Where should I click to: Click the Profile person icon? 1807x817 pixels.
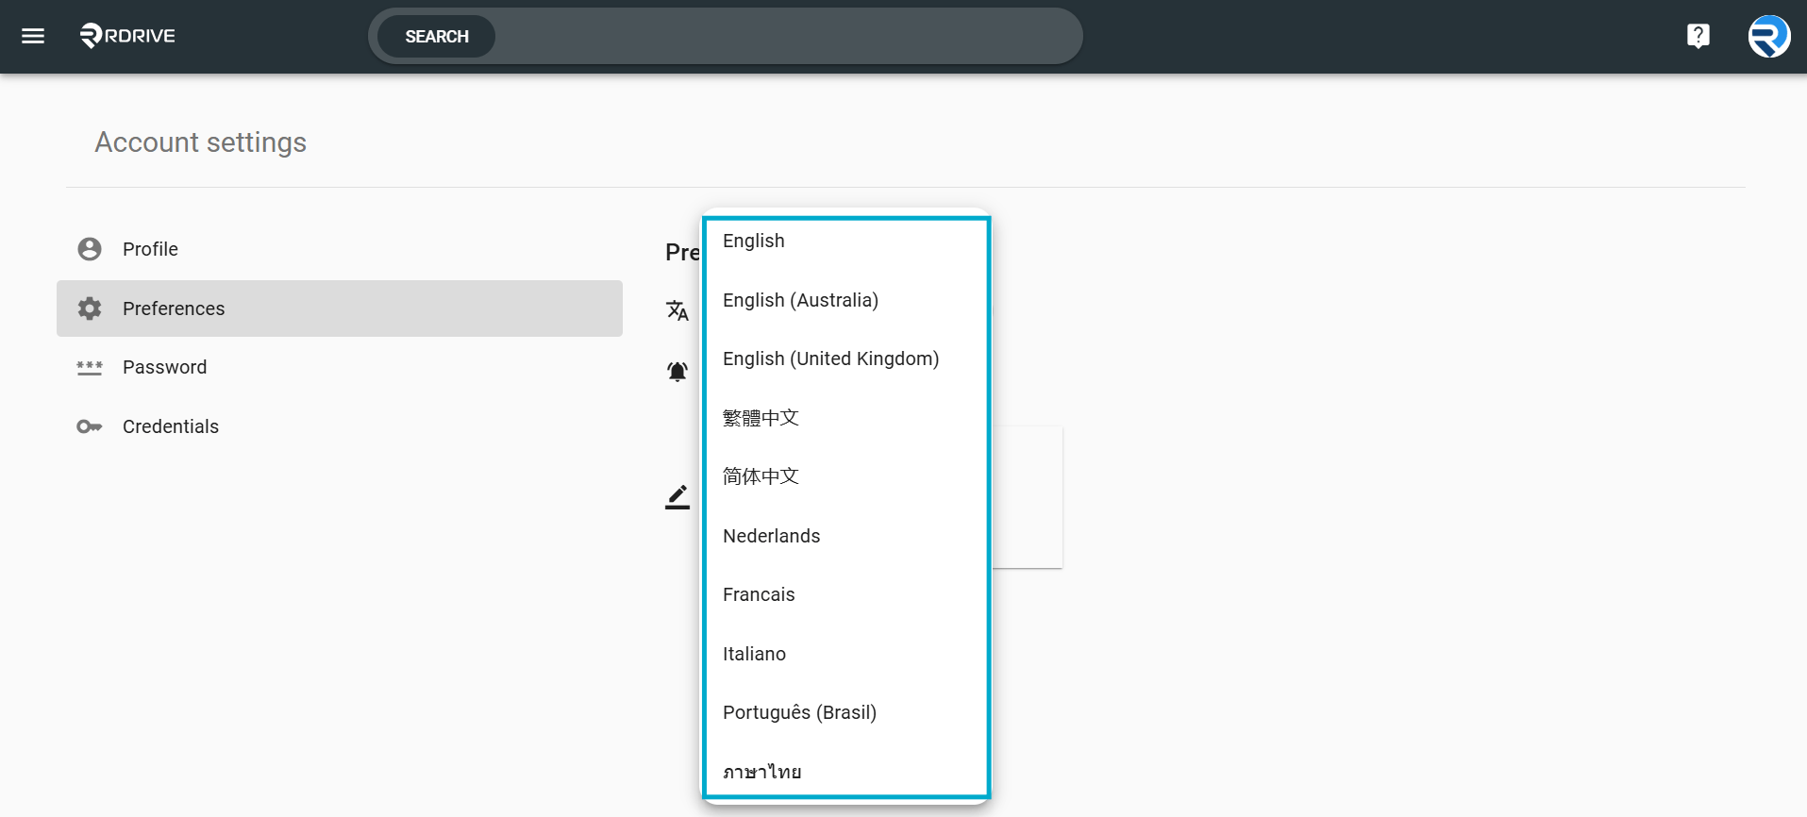point(90,249)
